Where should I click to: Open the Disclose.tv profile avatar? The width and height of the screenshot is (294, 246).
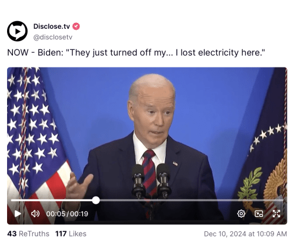[17, 31]
